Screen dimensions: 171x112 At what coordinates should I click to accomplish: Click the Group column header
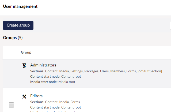(26, 52)
